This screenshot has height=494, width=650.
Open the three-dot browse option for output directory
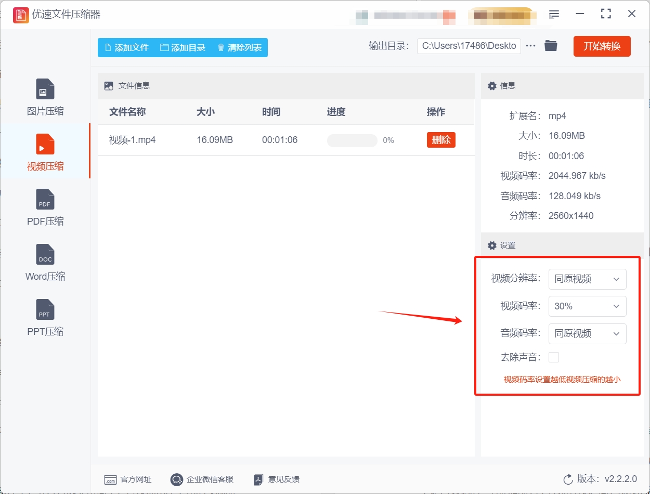(530, 46)
